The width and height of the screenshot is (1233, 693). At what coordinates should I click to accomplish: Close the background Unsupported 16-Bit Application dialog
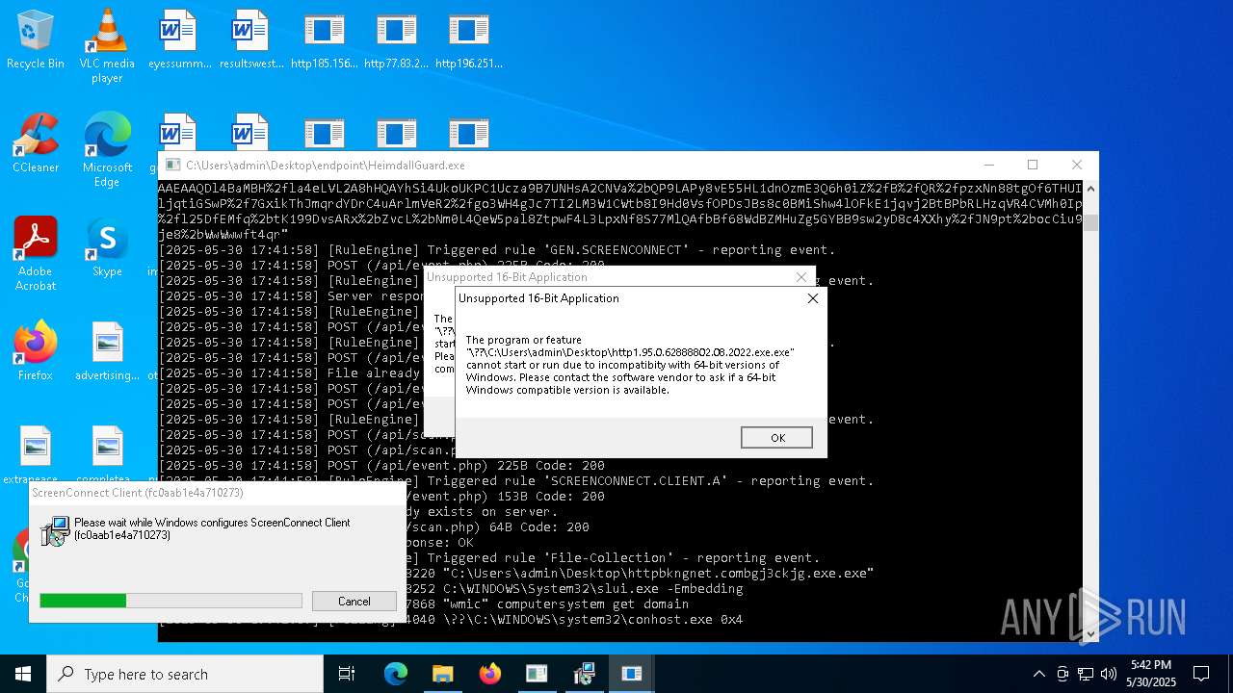click(x=800, y=277)
